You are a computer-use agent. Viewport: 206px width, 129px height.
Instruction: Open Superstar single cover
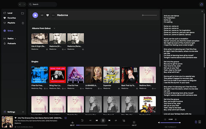tap(112, 75)
